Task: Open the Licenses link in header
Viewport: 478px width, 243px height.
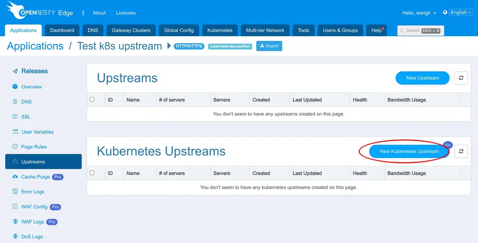Action: pos(126,13)
